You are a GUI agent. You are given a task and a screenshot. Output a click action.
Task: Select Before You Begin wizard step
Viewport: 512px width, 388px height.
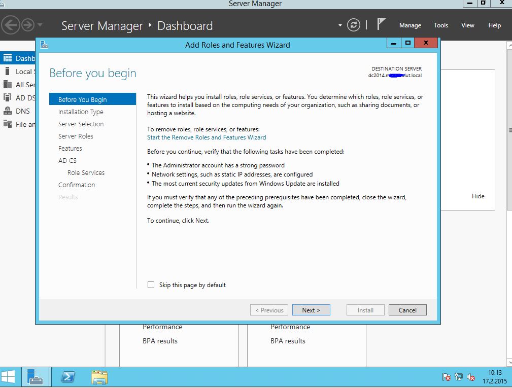tap(92, 99)
